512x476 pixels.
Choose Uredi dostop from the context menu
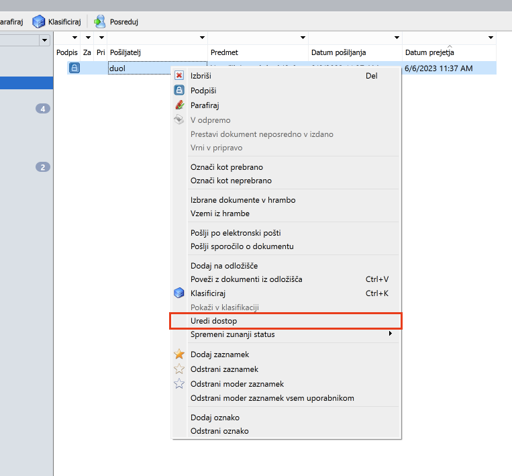[x=213, y=322]
